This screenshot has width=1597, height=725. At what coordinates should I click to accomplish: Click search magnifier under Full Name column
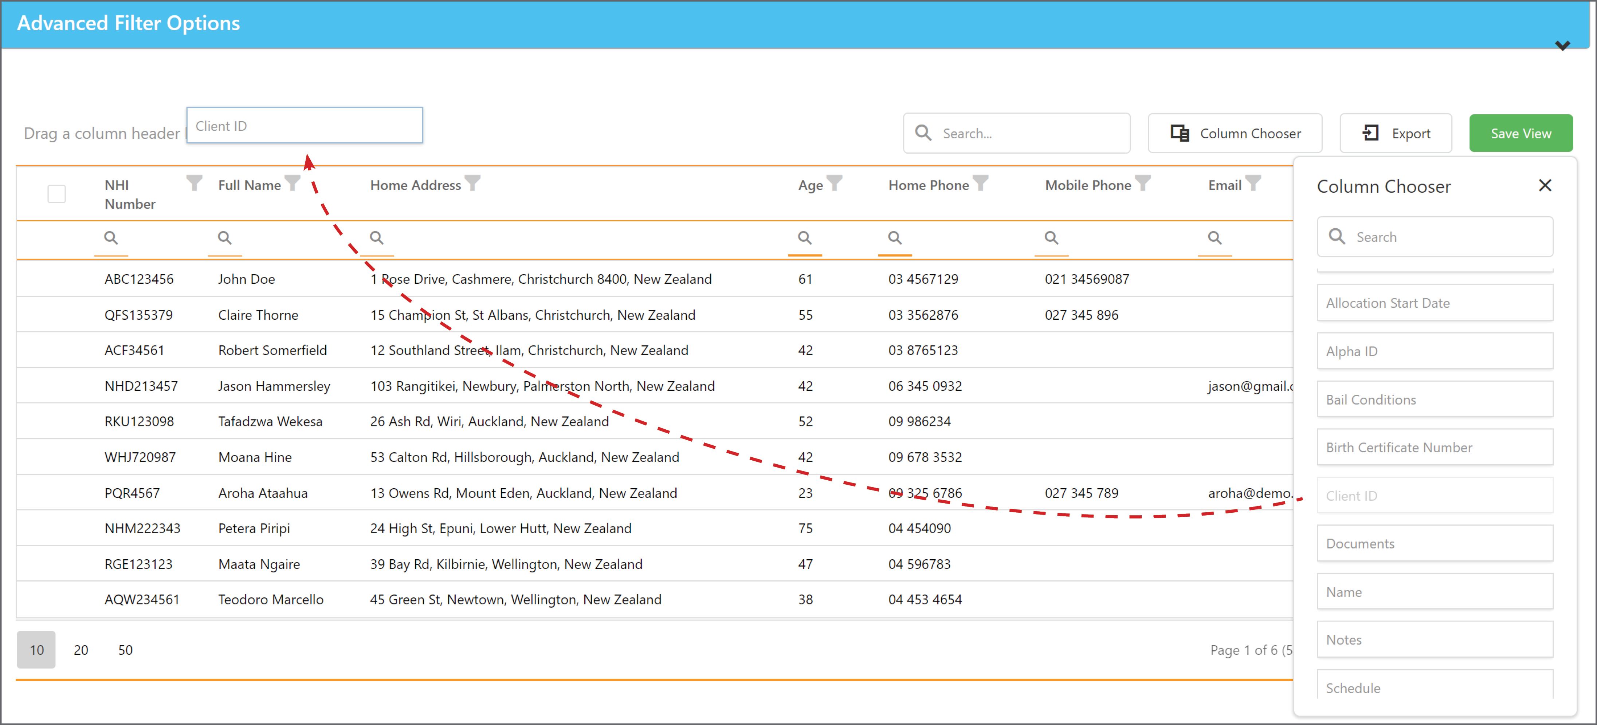[x=224, y=237]
